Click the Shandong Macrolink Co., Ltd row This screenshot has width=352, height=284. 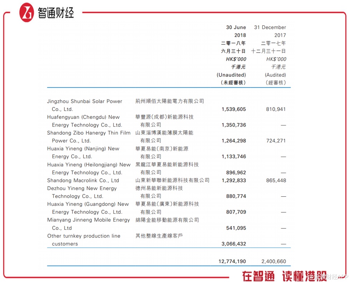click(x=169, y=181)
